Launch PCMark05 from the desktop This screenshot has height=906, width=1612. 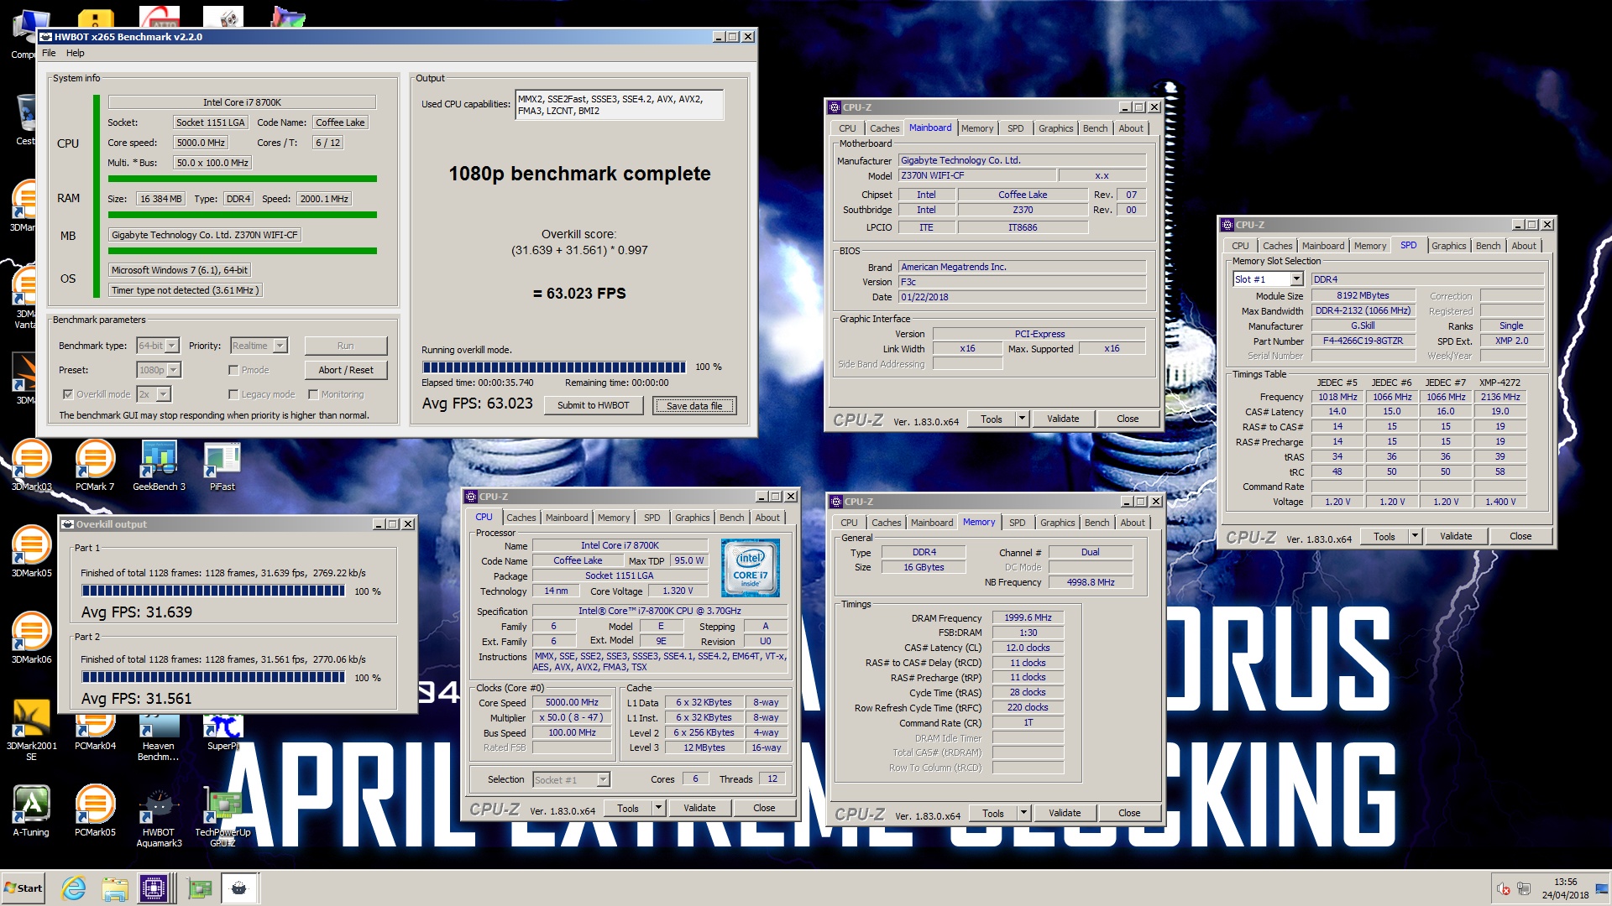(x=95, y=810)
